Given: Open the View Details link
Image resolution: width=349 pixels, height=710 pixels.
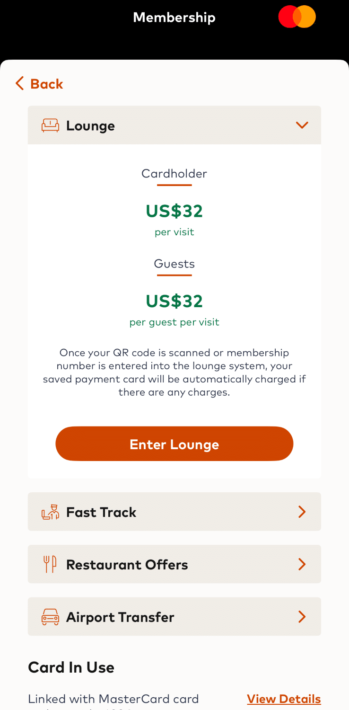Looking at the screenshot, I should coord(284,699).
